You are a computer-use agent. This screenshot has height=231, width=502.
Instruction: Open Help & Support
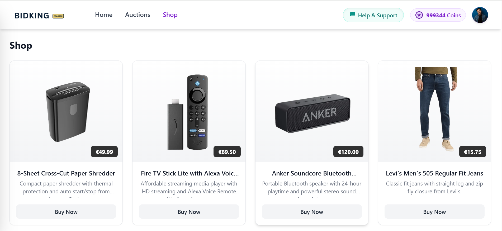(x=377, y=15)
